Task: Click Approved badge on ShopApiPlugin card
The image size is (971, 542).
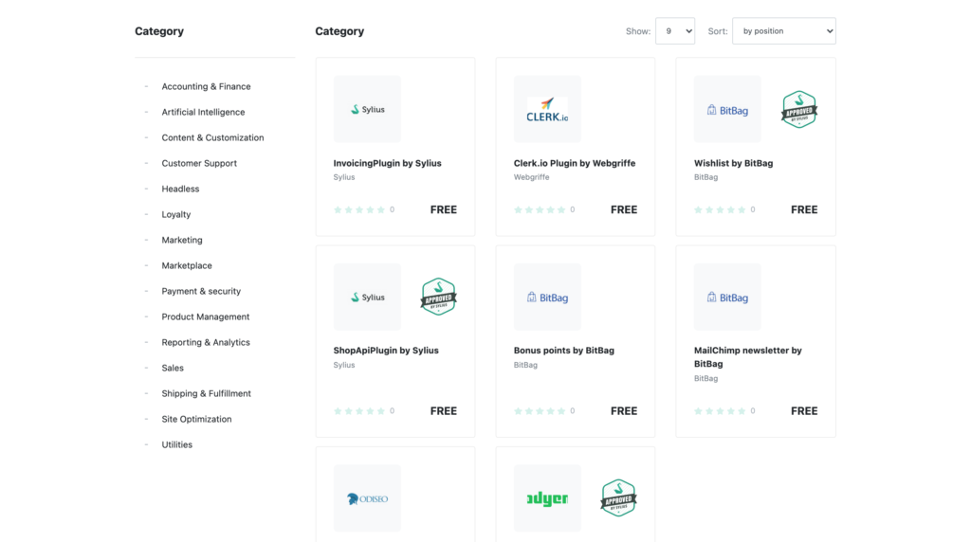Action: point(438,297)
